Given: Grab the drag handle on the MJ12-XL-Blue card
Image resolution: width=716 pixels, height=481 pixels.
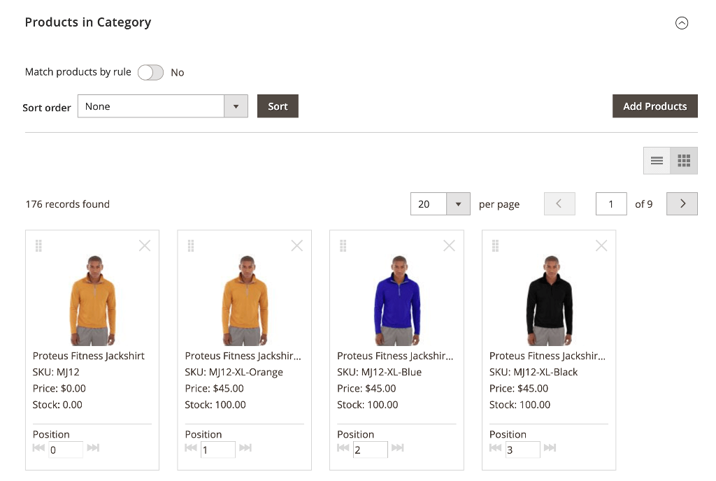Looking at the screenshot, I should (x=343, y=245).
